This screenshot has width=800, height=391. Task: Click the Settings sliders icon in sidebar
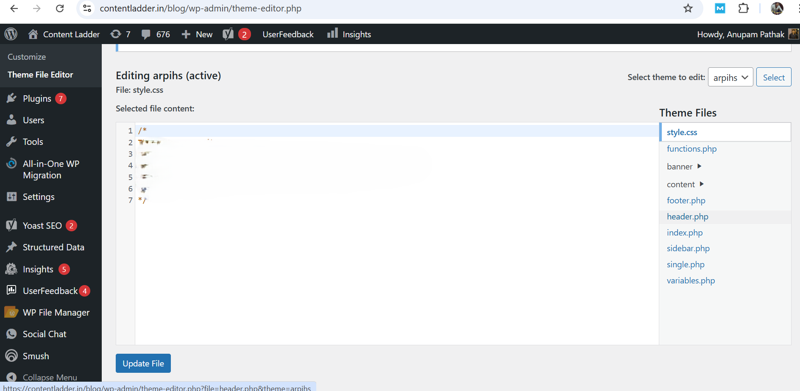pyautogui.click(x=11, y=197)
